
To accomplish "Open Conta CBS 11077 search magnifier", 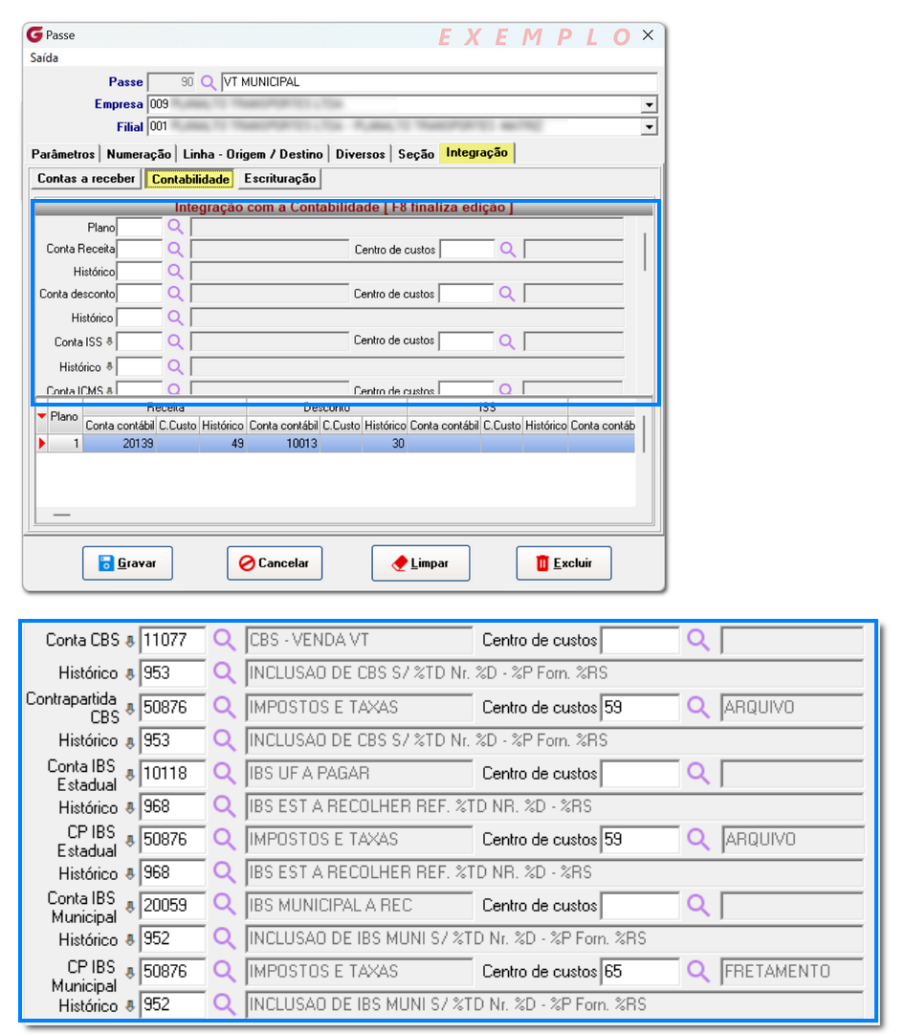I will click(224, 640).
